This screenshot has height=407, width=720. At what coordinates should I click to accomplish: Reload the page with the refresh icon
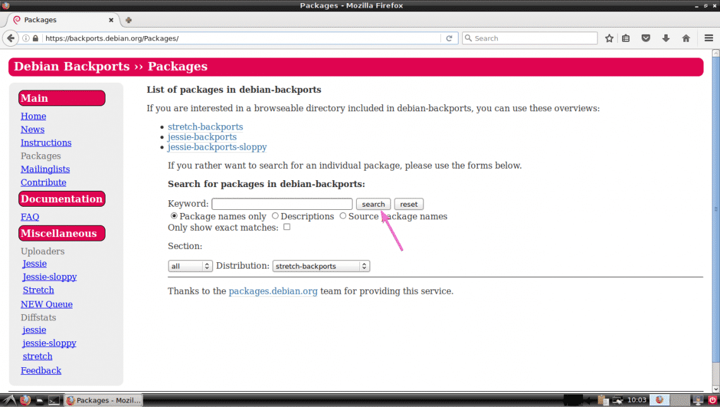click(x=449, y=38)
